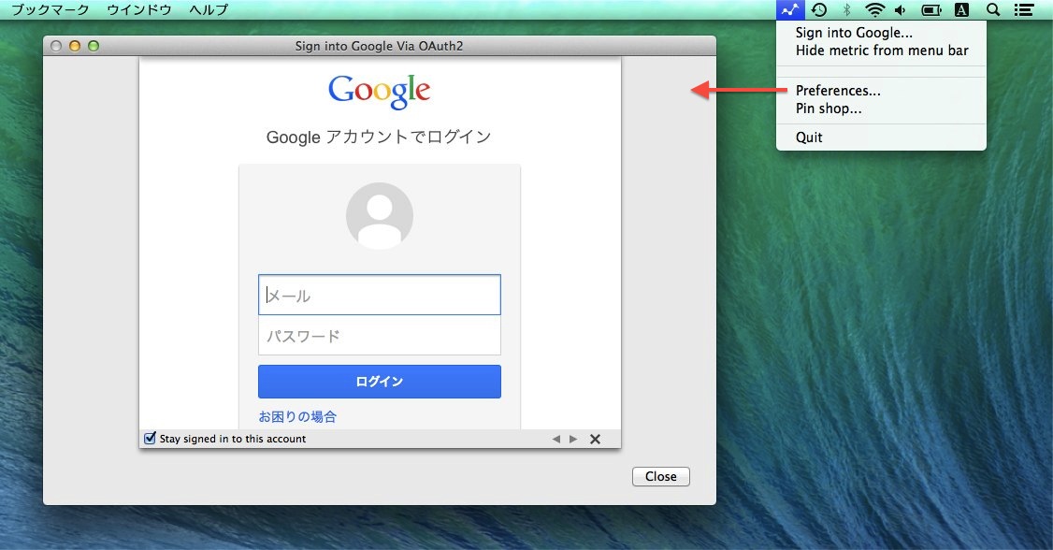The width and height of the screenshot is (1053, 550).
Task: Click the volume speaker icon
Action: click(901, 9)
